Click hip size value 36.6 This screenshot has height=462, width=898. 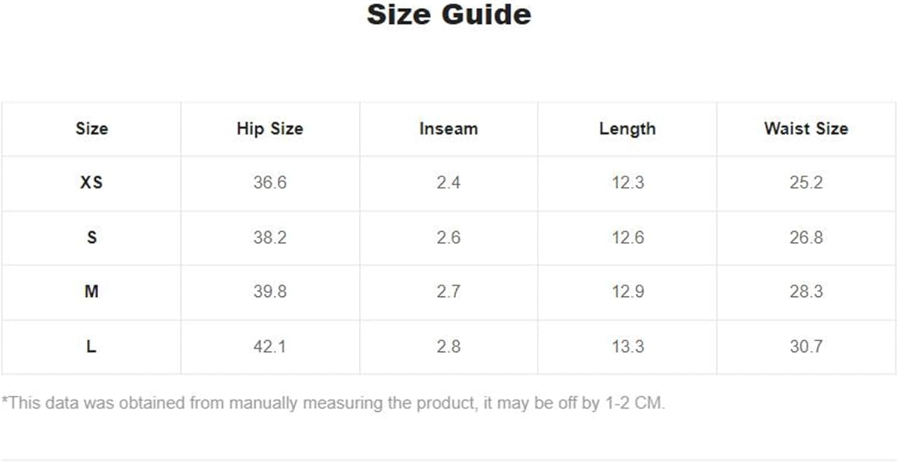270,183
